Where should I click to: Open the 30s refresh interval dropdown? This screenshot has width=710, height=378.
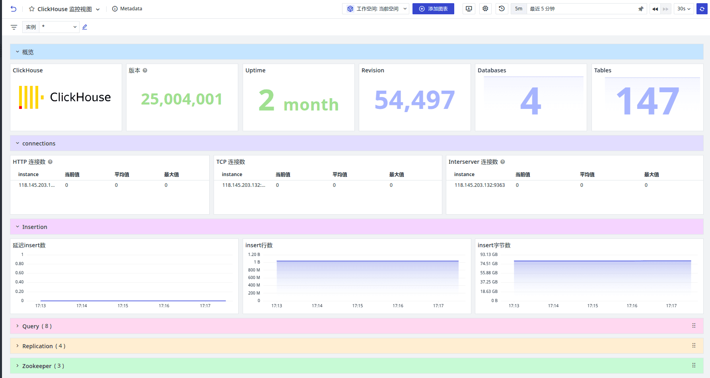(684, 9)
